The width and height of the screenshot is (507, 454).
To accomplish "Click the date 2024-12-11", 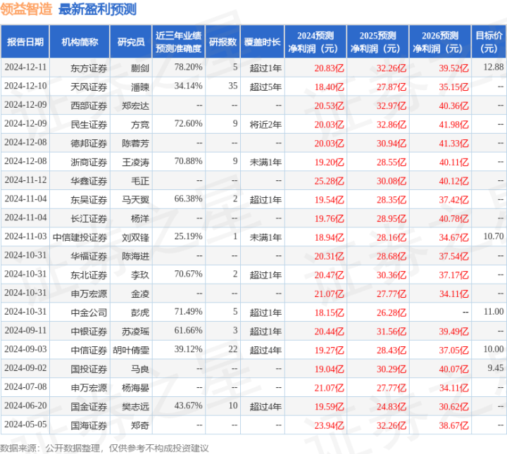I will click(x=25, y=67).
